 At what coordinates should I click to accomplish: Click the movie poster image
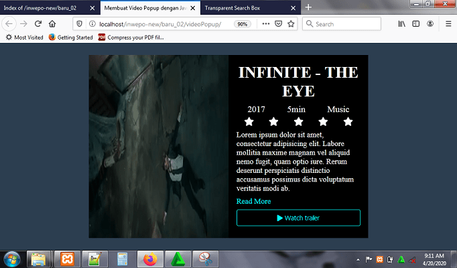159,146
